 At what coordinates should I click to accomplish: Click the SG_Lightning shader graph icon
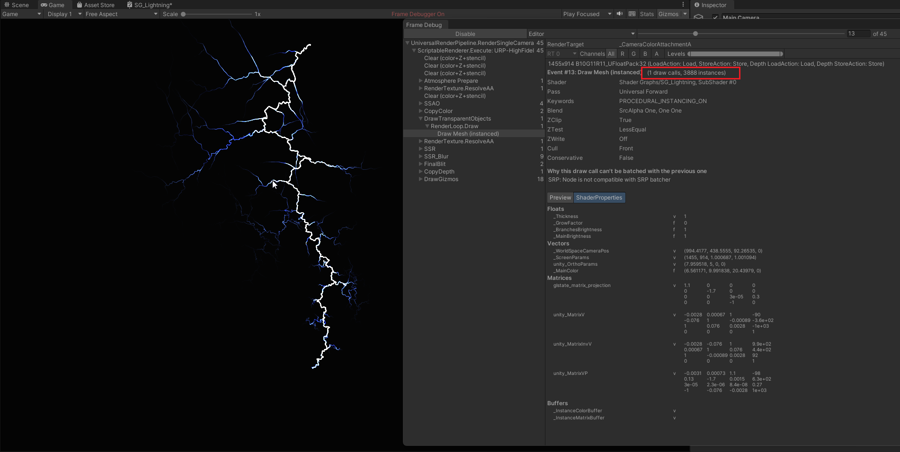129,5
